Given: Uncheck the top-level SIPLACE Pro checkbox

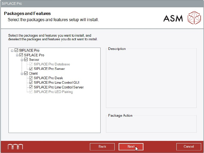Looking at the screenshot, I should click(x=16, y=50).
